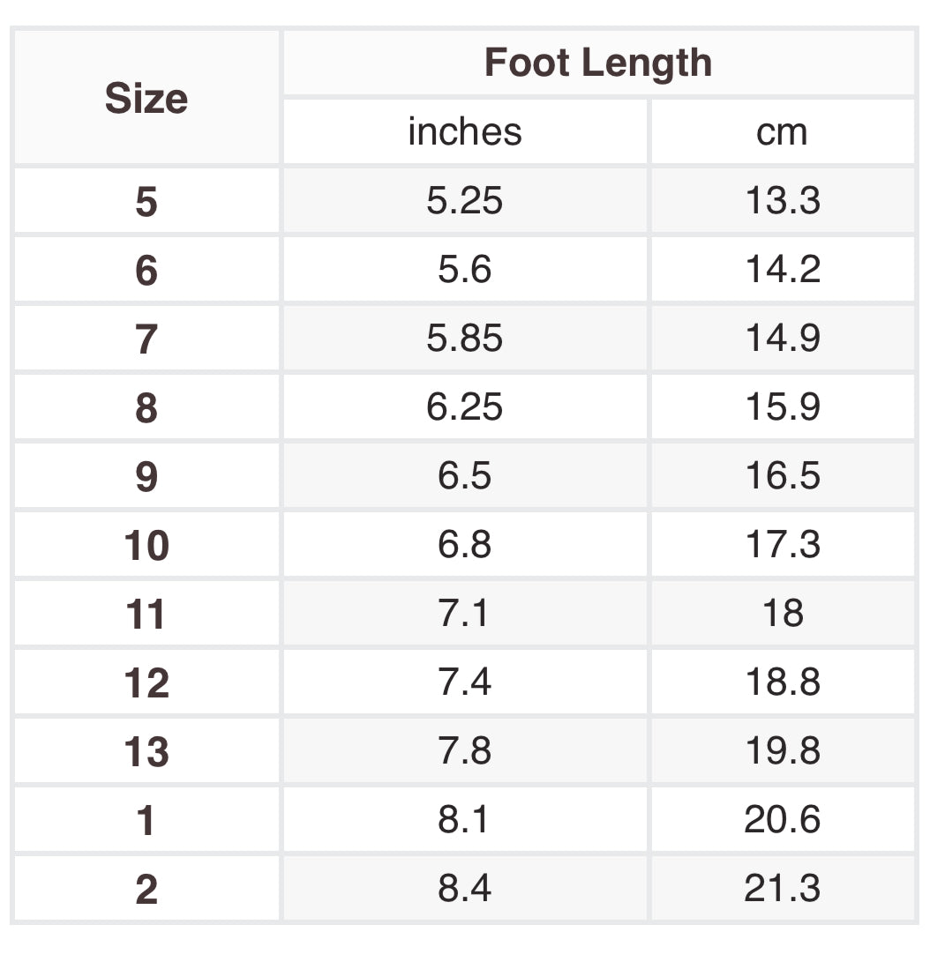Select the 21.3 cm cell
The height and width of the screenshot is (962, 945).
782,889
